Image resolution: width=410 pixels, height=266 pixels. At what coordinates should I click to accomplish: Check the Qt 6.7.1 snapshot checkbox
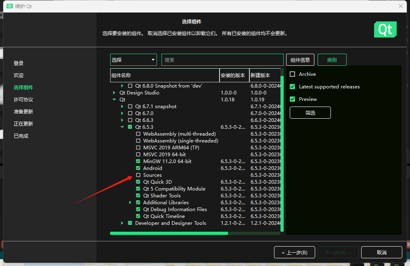tap(130, 107)
